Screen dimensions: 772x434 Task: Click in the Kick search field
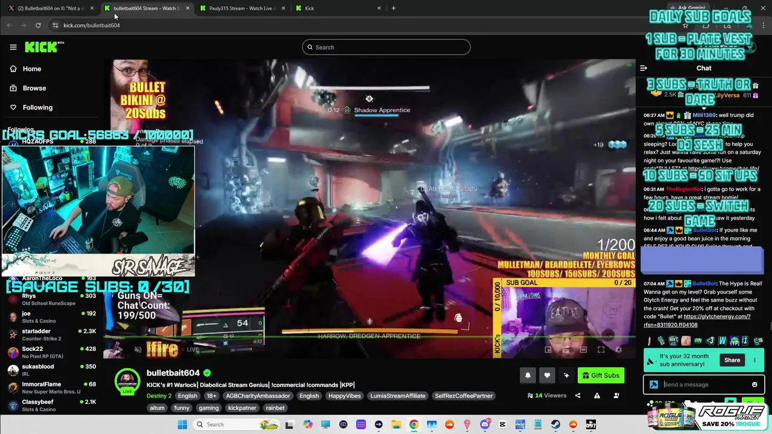[386, 47]
